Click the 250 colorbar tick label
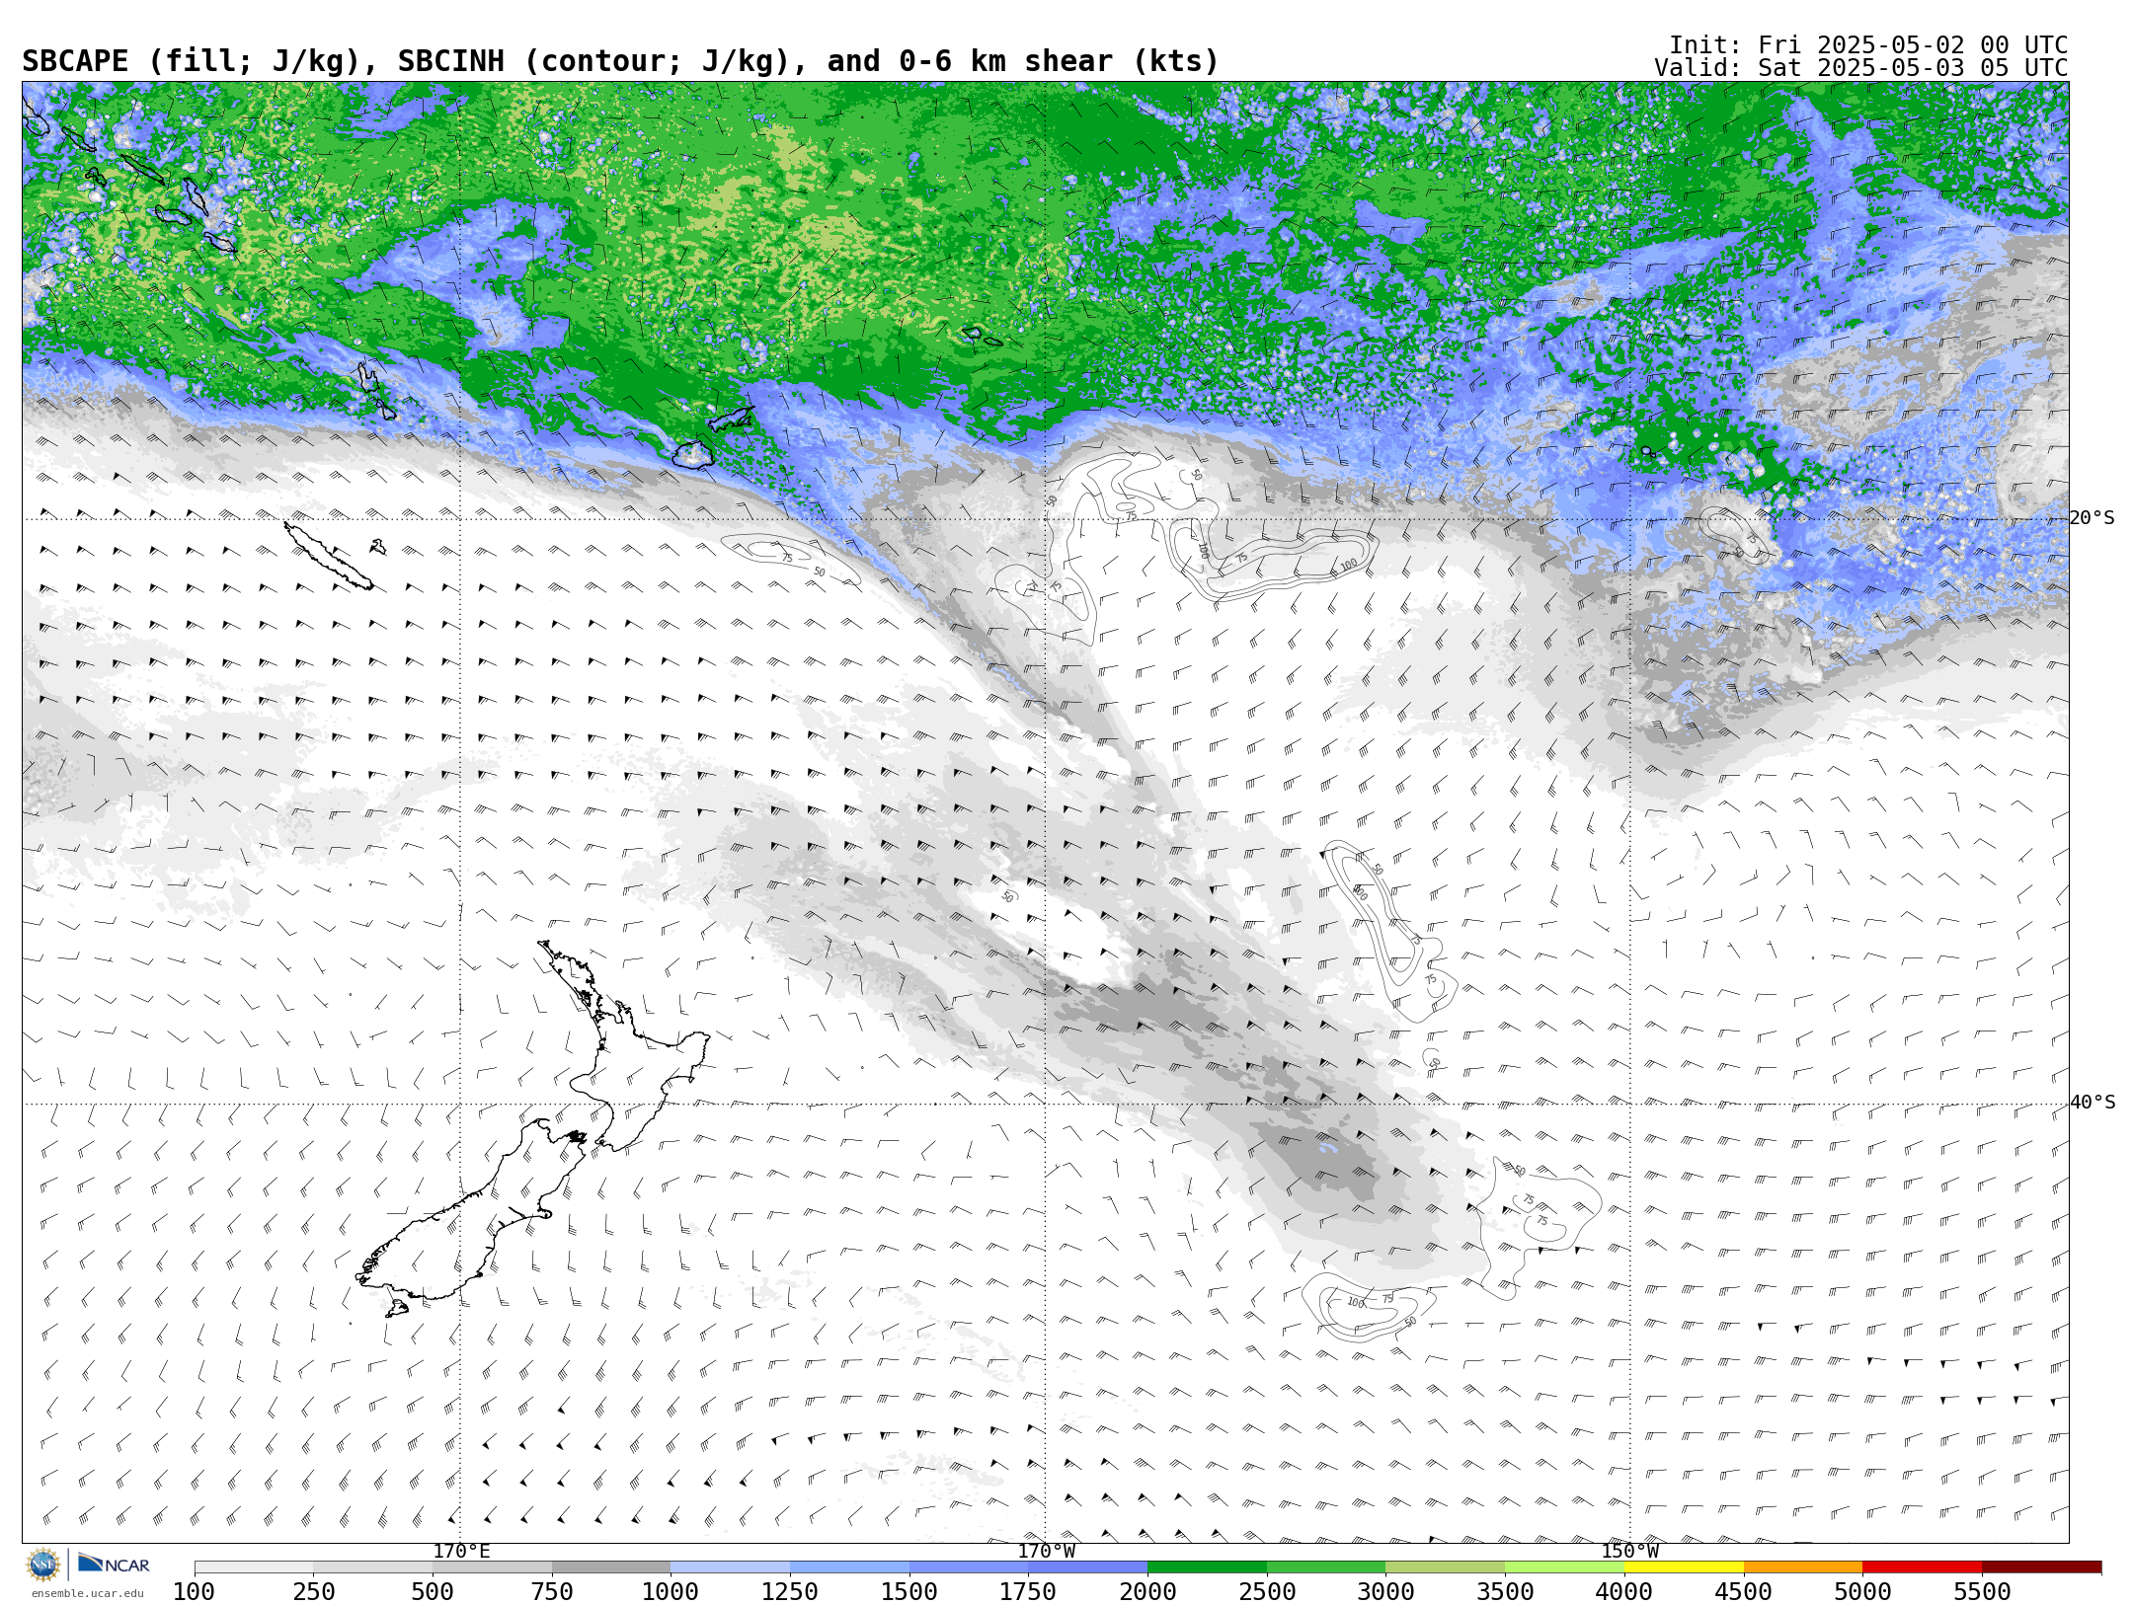The height and width of the screenshot is (1605, 2133). click(x=313, y=1592)
